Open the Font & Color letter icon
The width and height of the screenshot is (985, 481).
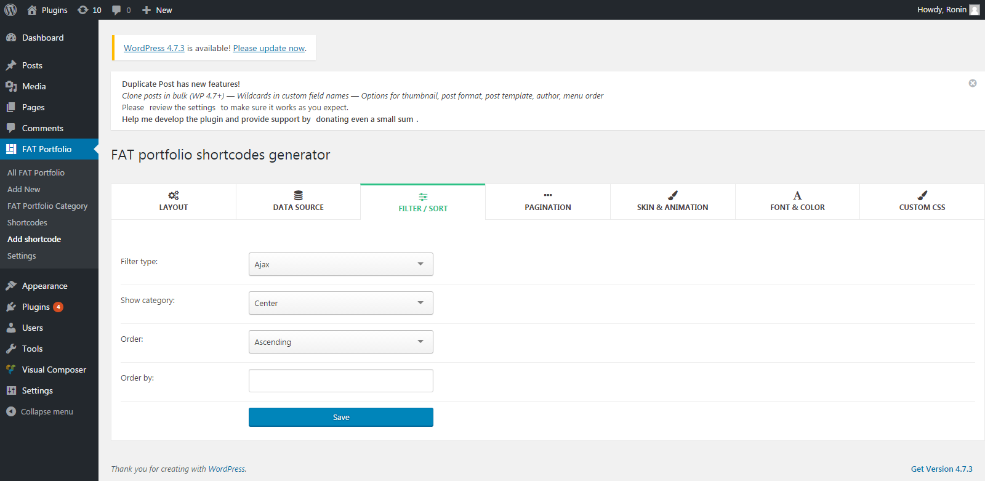[797, 195]
